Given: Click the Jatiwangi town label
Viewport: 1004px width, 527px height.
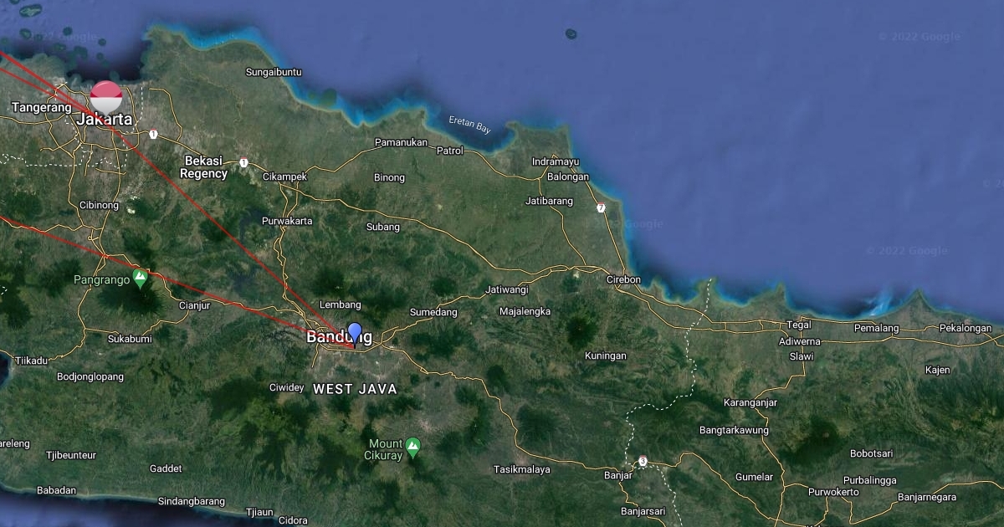Looking at the screenshot, I should coord(507,290).
